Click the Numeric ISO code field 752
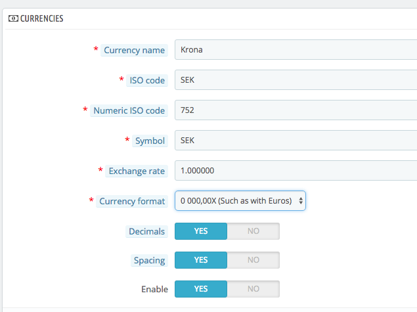The width and height of the screenshot is (417, 312). click(x=296, y=110)
